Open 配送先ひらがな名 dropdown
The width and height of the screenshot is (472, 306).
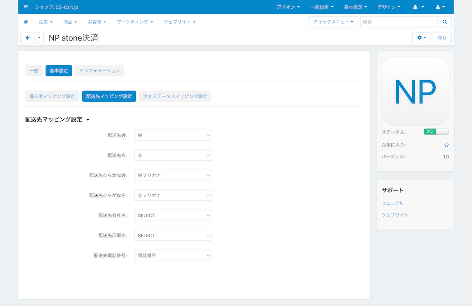(x=172, y=195)
